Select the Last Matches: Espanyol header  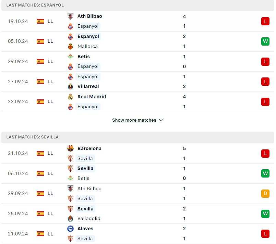35,5
